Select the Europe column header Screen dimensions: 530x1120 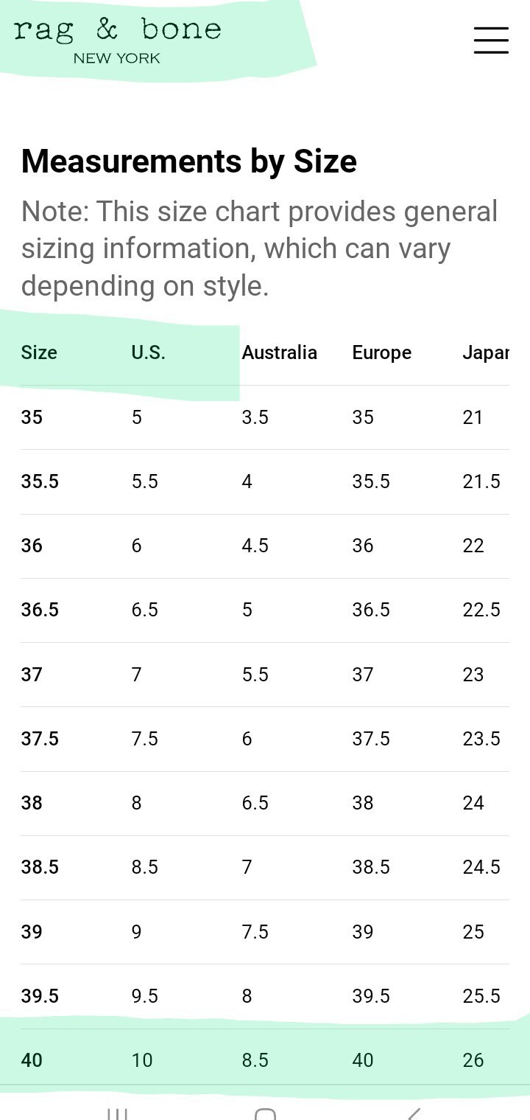(x=381, y=352)
